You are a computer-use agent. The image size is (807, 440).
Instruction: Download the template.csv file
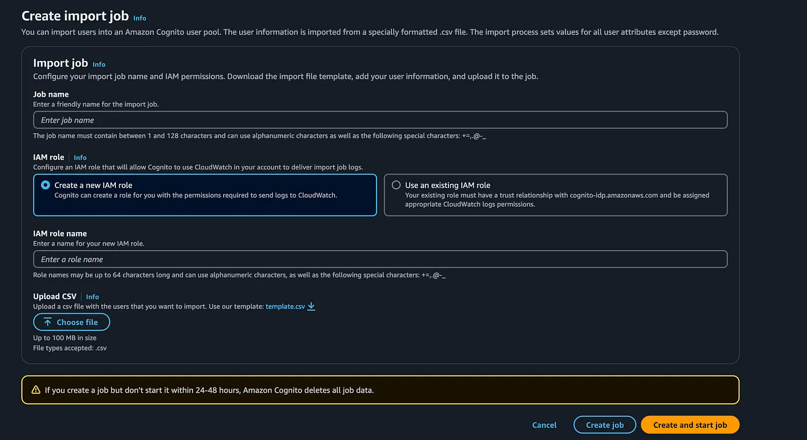[x=285, y=306]
